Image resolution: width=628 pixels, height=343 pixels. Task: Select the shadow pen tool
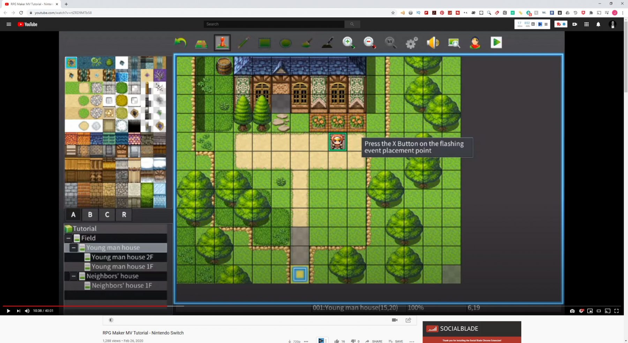pyautogui.click(x=327, y=43)
